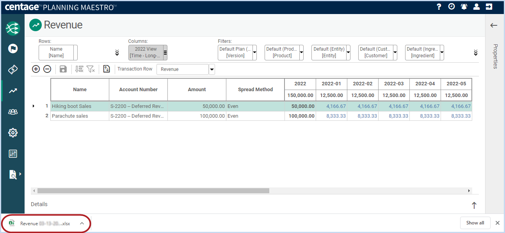The image size is (505, 233).
Task: Select the Name column header
Action: pos(80,90)
